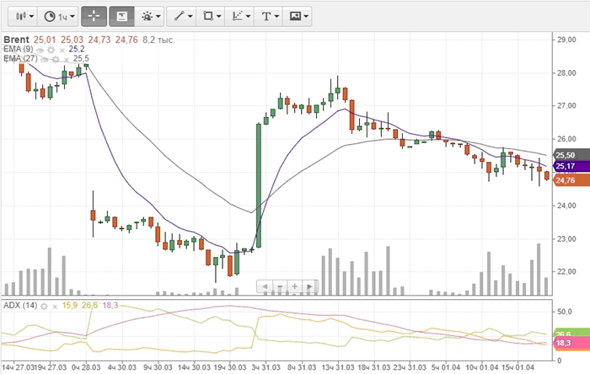Open the Fibonacci/trend analysis tool dropdown
590x374 pixels.
tap(239, 17)
